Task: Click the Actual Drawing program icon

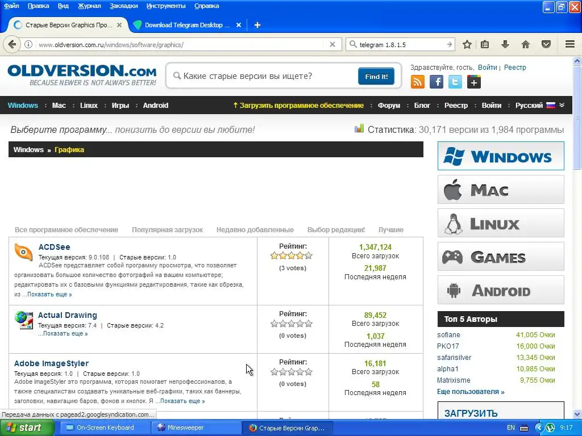Action: [x=24, y=320]
